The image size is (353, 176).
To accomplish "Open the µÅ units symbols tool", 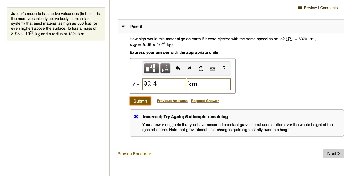I will click(165, 68).
